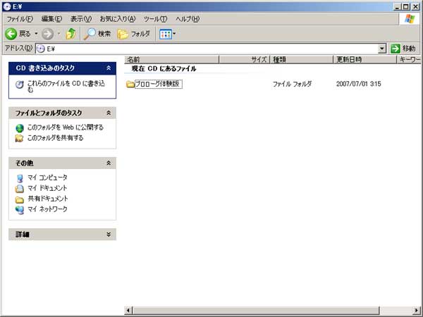Sort by the 更新日時 column header
Screen dimensions: 423x317
tap(365, 60)
